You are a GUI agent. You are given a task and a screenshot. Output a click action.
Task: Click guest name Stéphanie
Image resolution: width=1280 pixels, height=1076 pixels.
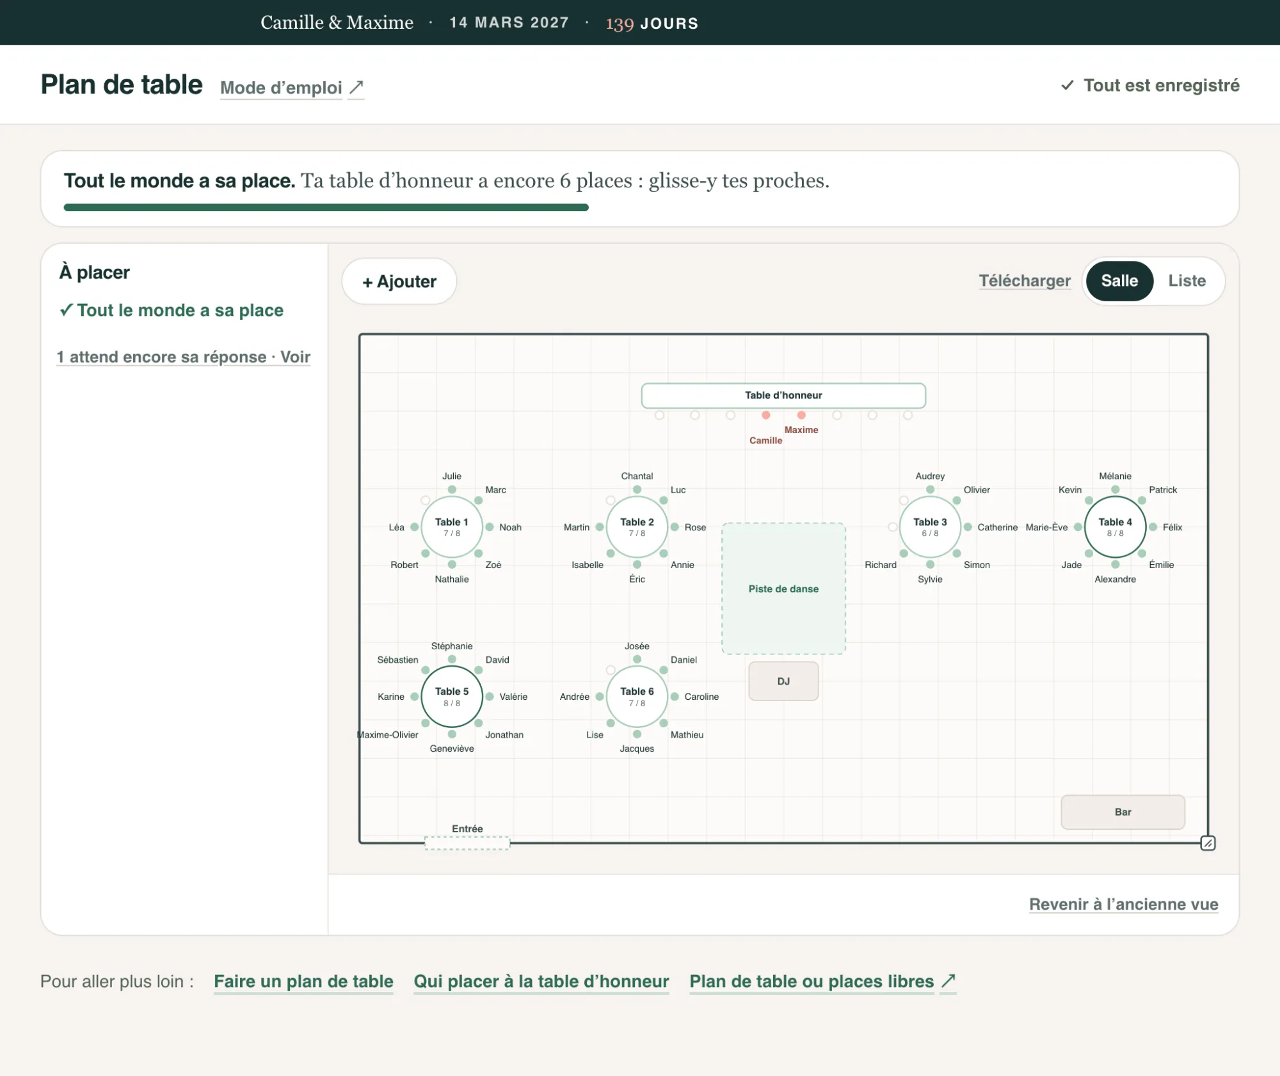[x=452, y=646]
